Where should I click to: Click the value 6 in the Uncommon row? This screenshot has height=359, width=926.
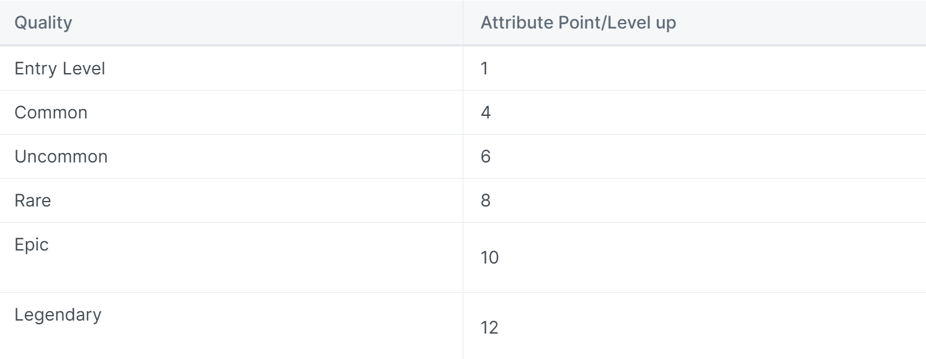pos(486,157)
